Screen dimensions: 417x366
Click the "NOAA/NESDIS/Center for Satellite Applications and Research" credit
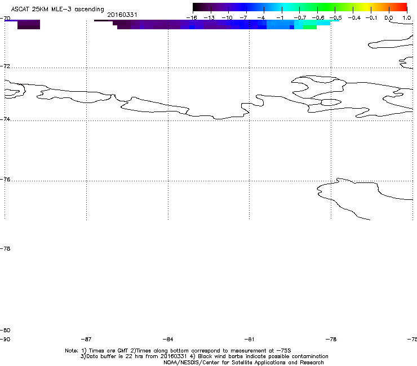point(243,363)
